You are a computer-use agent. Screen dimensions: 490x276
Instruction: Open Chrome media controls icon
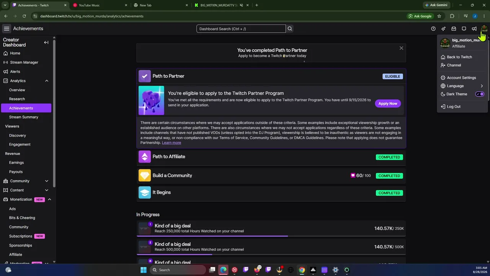(465, 16)
